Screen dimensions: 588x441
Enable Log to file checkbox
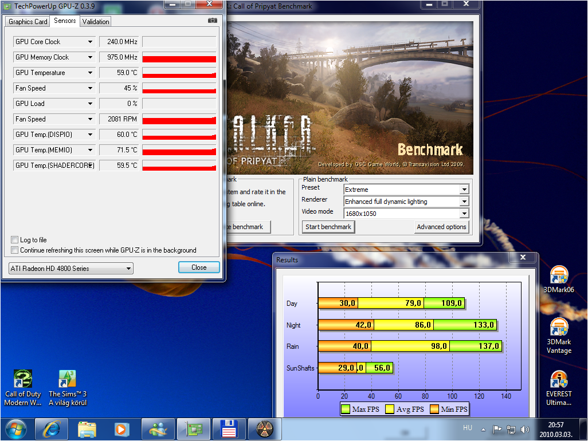[15, 239]
